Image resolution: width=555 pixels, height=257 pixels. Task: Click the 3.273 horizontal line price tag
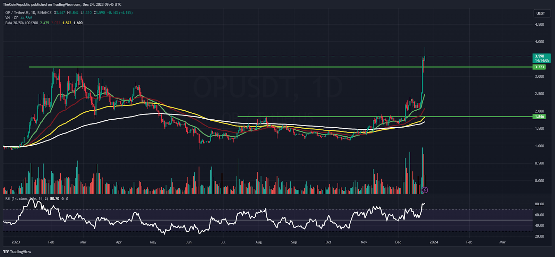pos(539,67)
